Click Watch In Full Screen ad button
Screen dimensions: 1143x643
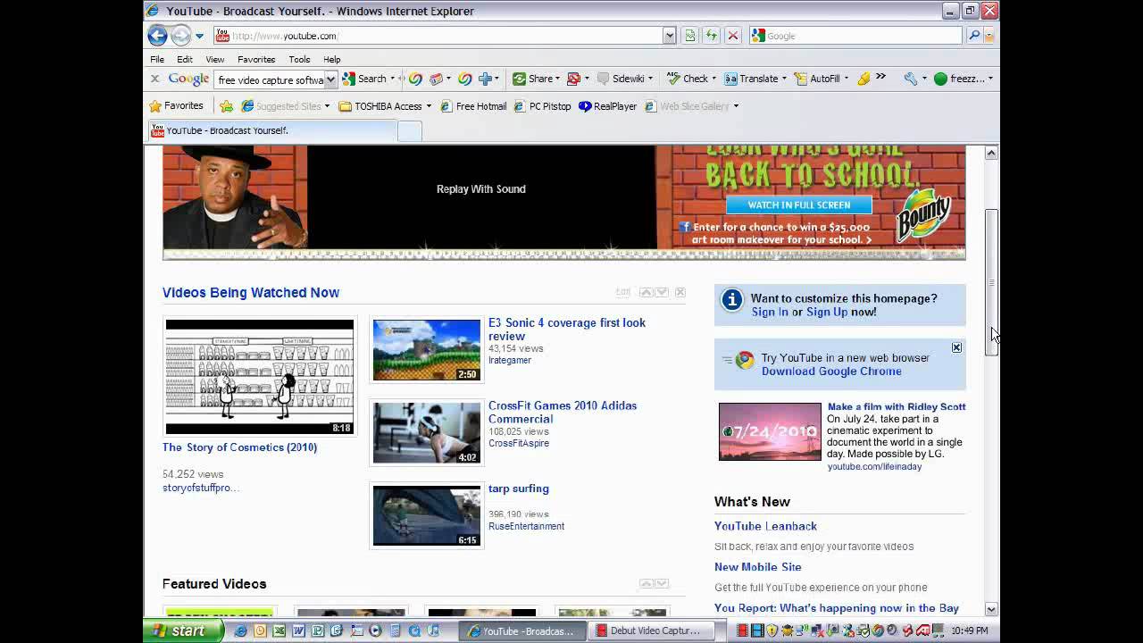pos(799,205)
